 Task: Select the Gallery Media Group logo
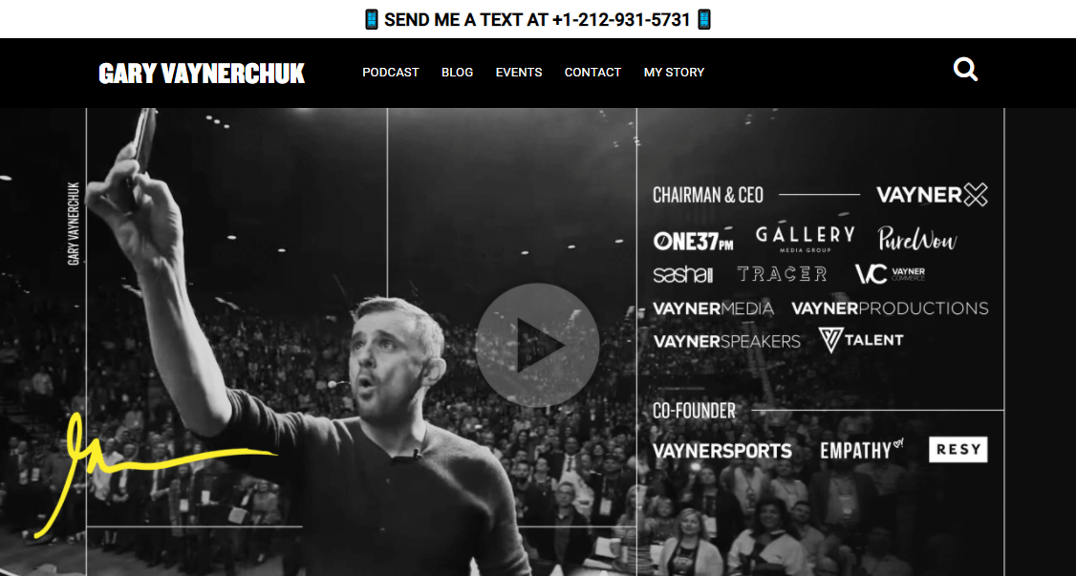[x=805, y=239]
